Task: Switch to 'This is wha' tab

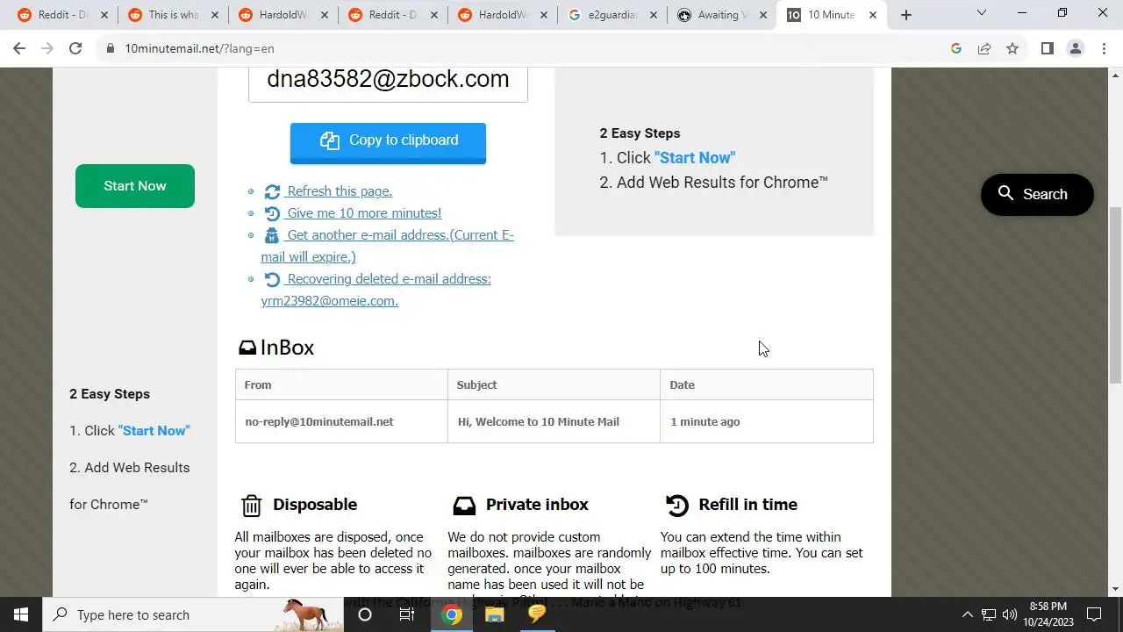Action: pos(172,15)
